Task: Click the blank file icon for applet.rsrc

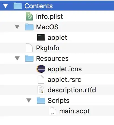Action: point(41,79)
